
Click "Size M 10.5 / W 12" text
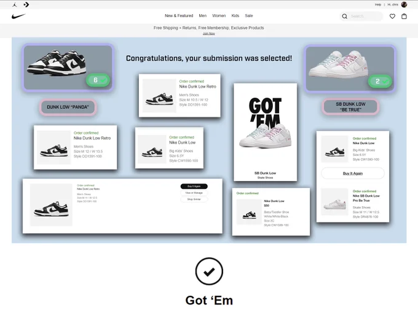pos(194,100)
